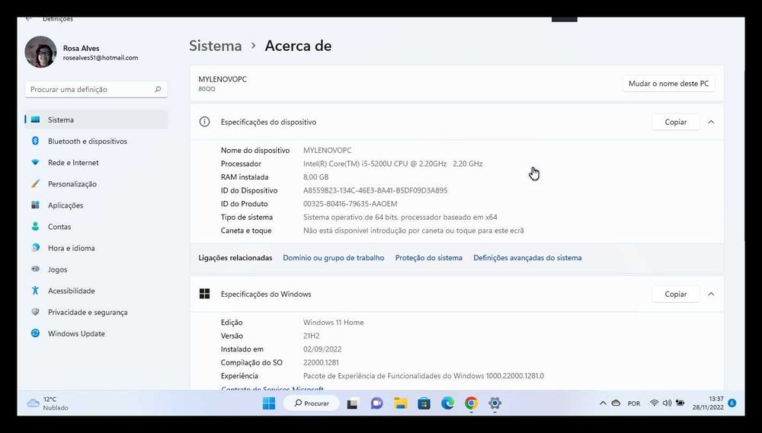
Task: Click the Procurar taskbar search box
Action: pyautogui.click(x=311, y=403)
